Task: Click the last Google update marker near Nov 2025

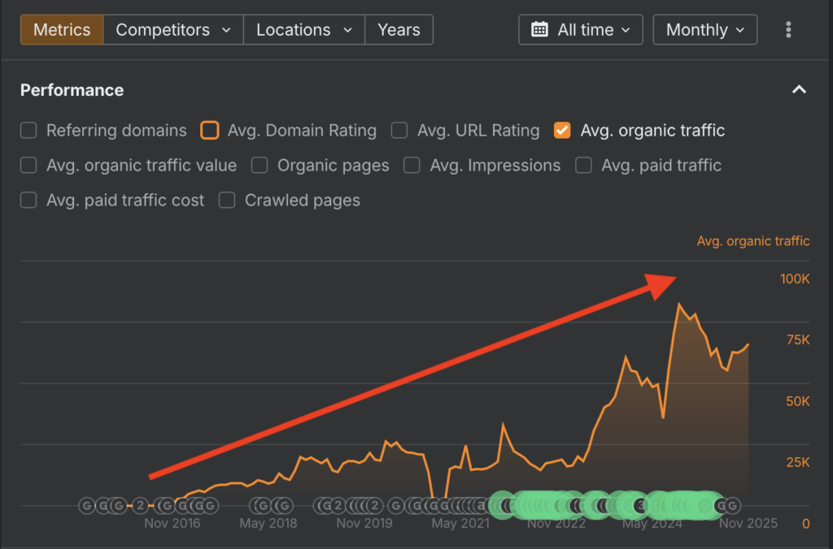Action: tap(733, 506)
